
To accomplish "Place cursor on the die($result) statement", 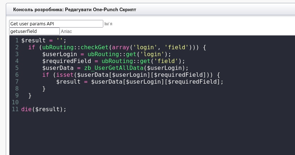I will [x=43, y=109].
